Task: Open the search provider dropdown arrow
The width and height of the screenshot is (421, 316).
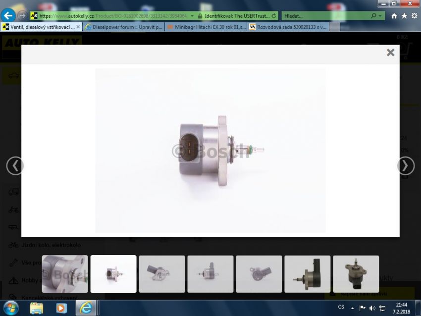Action: point(380,16)
